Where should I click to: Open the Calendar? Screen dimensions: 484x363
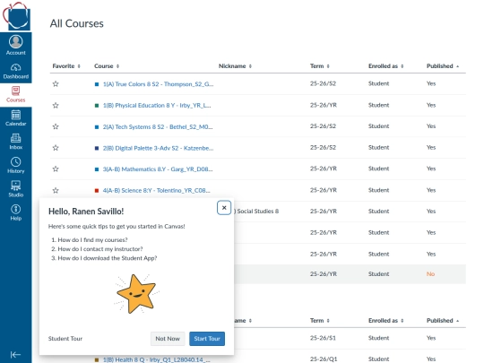pos(16,118)
